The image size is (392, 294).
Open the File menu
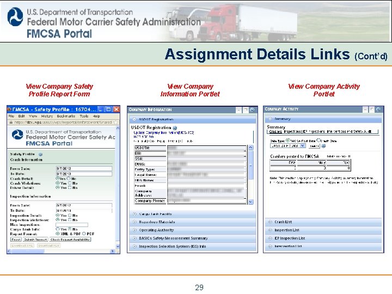tap(11, 117)
